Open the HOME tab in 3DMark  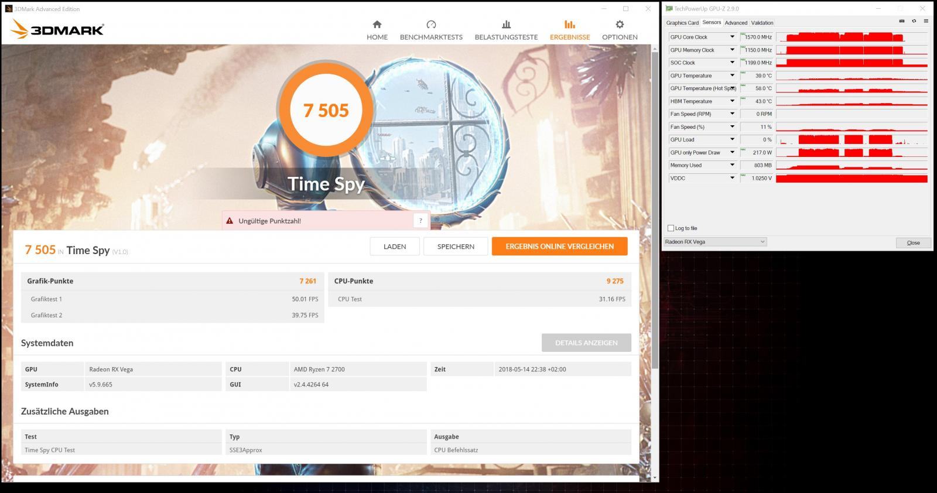click(377, 30)
